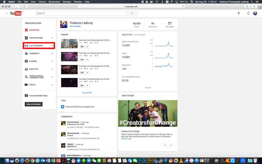This screenshot has width=262, height=164.
Task: Click the View Channel link
Action: pos(75,27)
